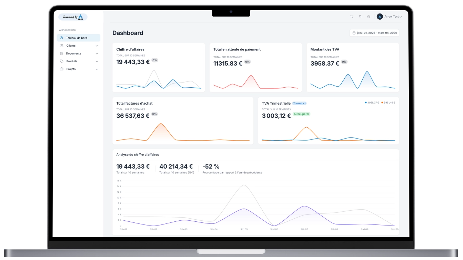This screenshot has height=260, width=463.
Task: Click the transfer arrows icon in header
Action: coord(352,16)
